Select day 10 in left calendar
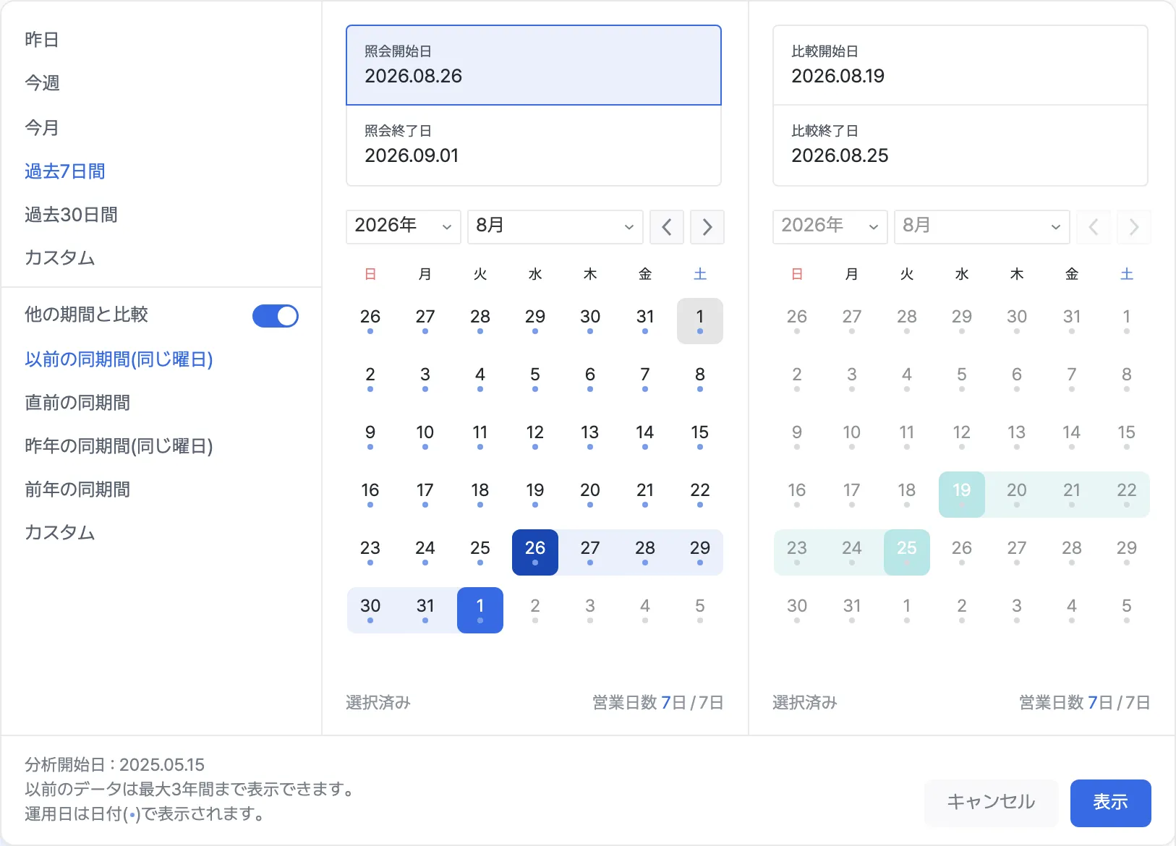The height and width of the screenshot is (846, 1176). (425, 437)
